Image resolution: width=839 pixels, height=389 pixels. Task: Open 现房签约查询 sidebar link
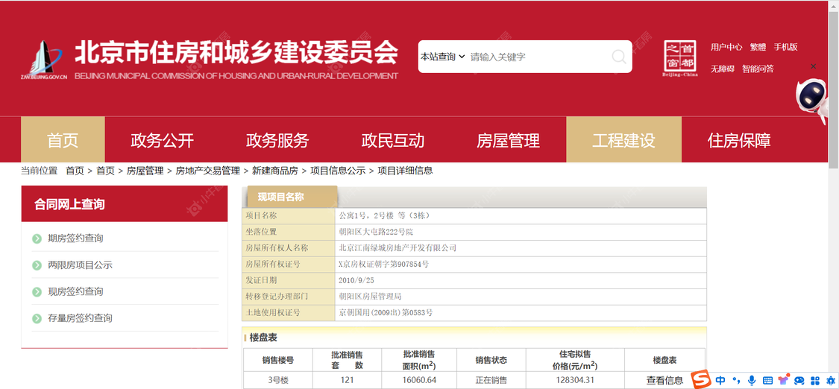coord(75,292)
